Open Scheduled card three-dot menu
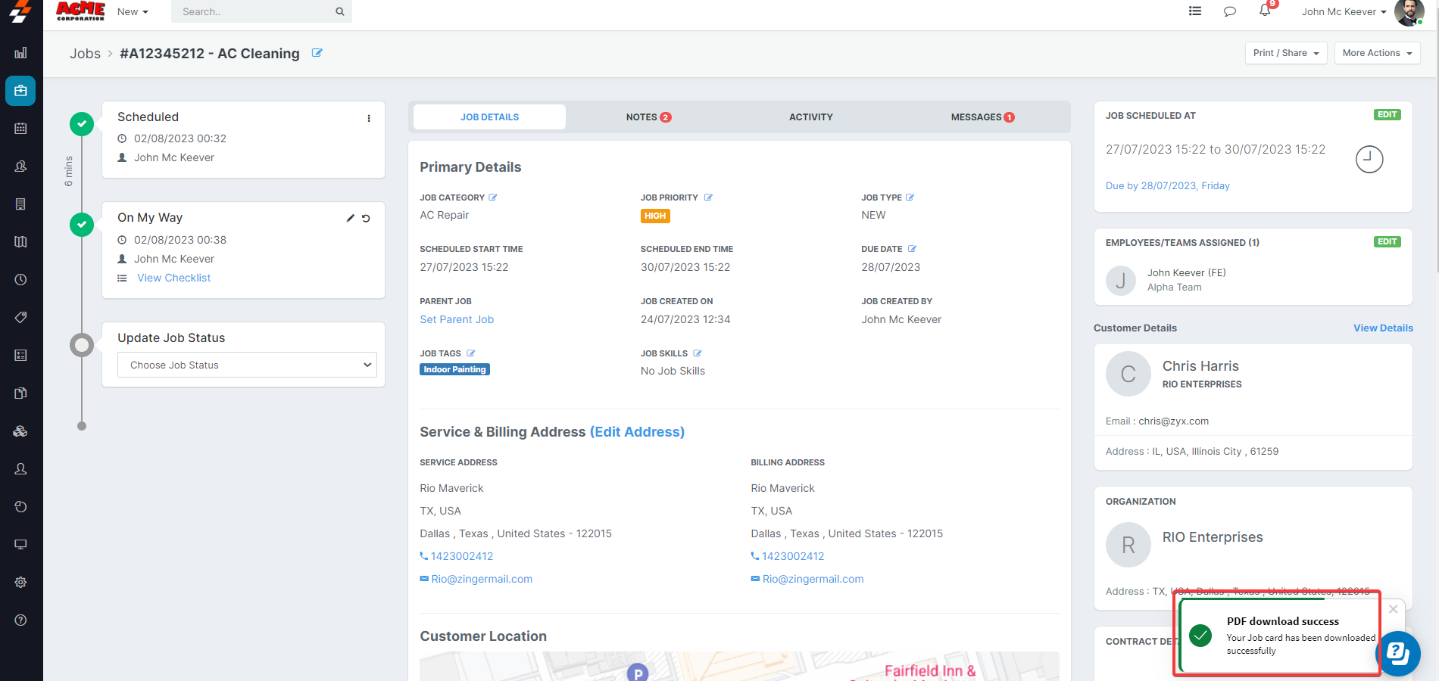This screenshot has width=1439, height=681. [x=369, y=118]
